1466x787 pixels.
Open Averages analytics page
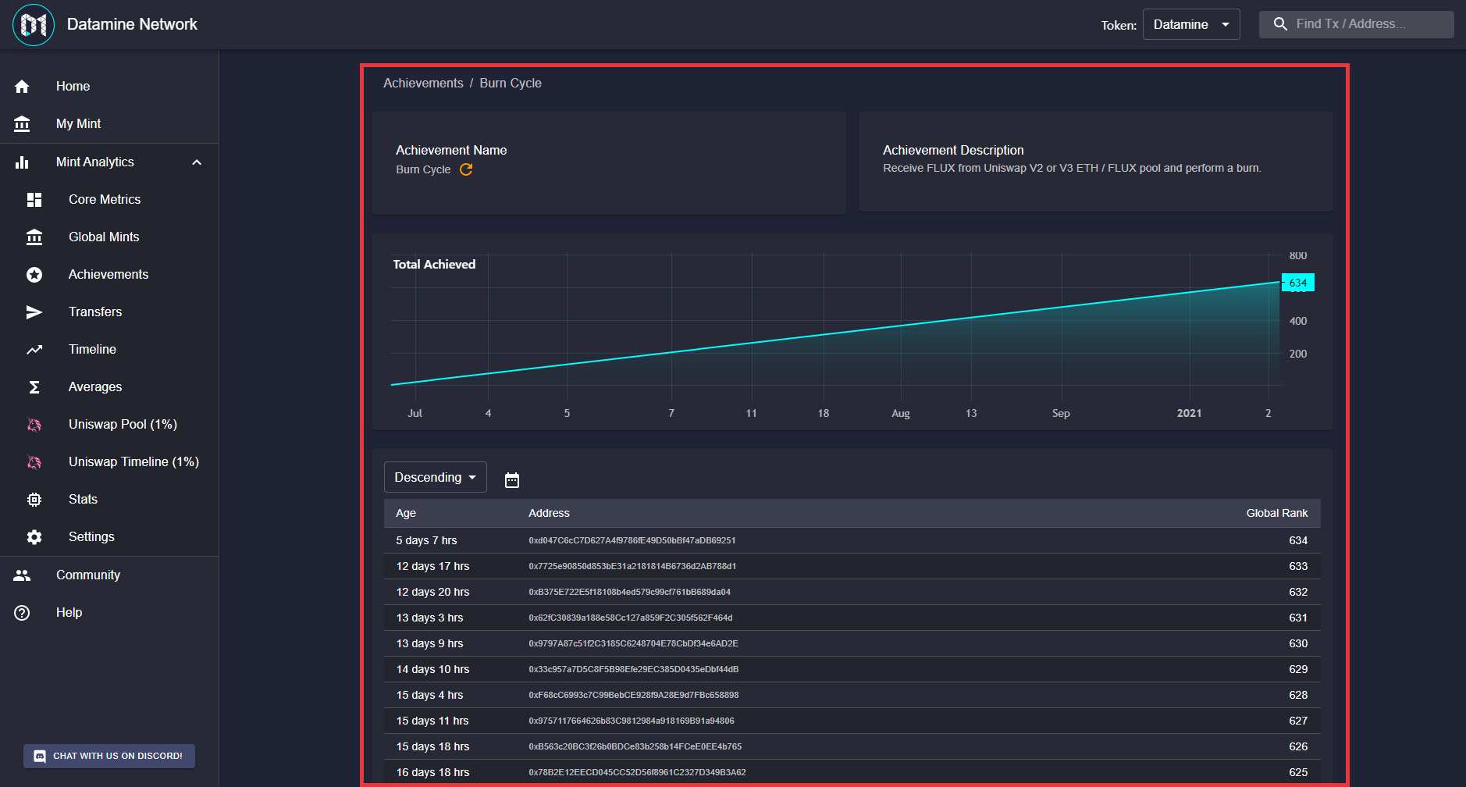109,387
